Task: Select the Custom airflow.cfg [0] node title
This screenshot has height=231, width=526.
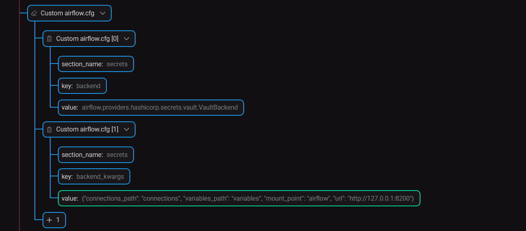Action: (87, 39)
